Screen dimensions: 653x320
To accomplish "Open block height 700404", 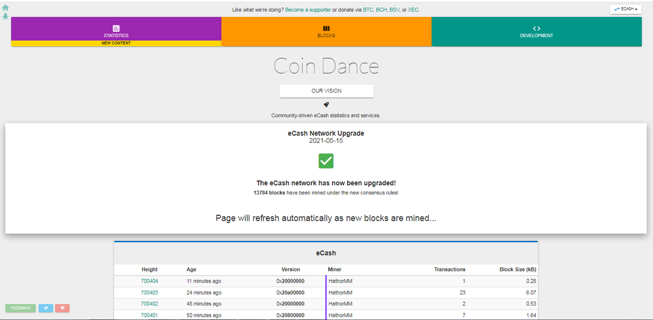I will [x=149, y=281].
